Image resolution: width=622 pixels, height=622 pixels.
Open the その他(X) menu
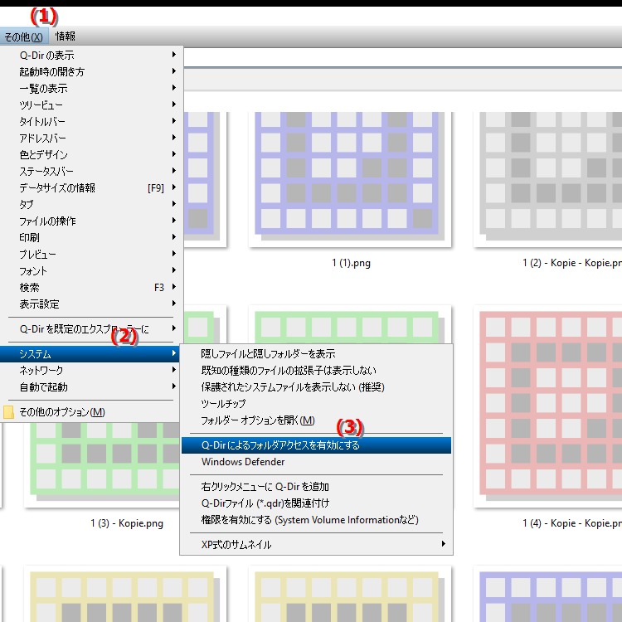pyautogui.click(x=24, y=36)
